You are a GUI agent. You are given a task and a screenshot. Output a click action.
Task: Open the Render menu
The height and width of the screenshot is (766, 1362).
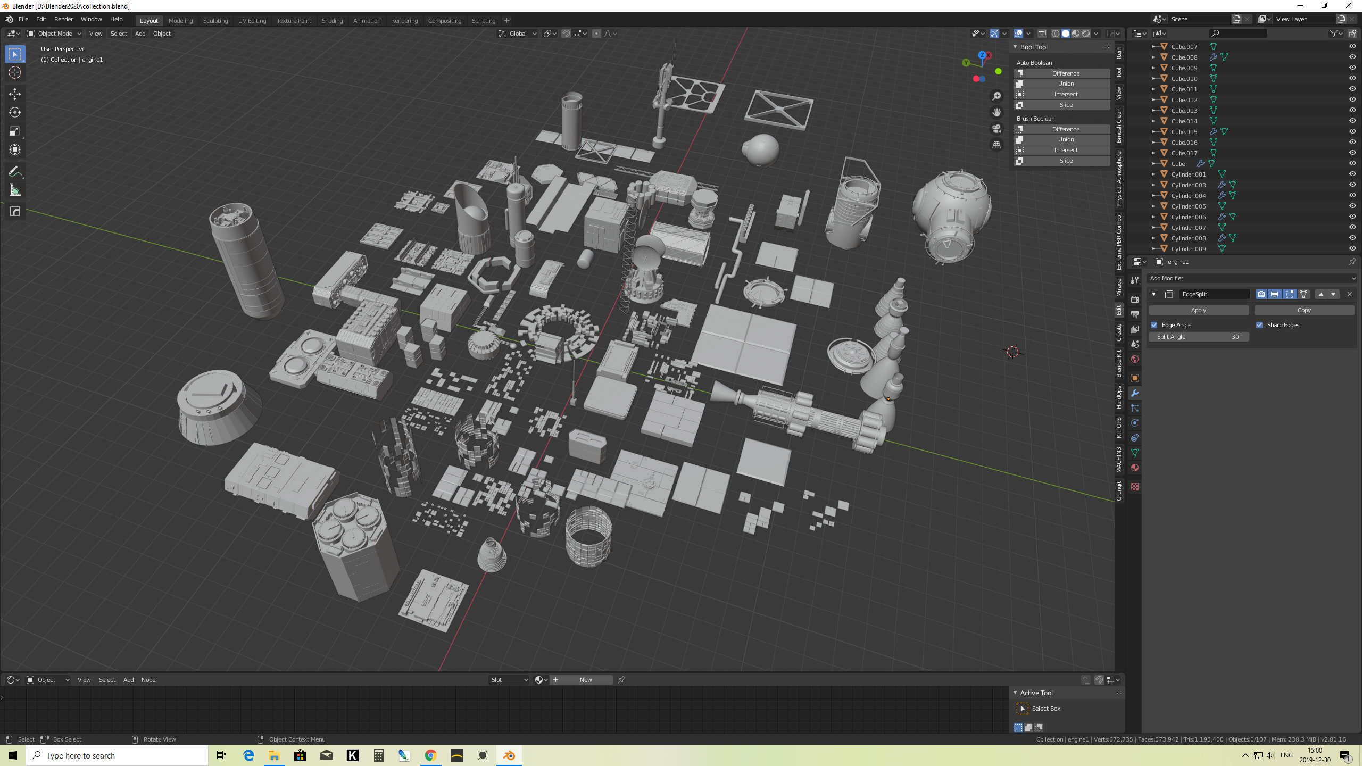click(63, 19)
